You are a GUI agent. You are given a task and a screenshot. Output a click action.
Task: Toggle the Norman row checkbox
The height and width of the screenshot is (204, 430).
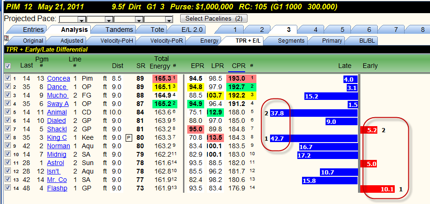(8, 145)
